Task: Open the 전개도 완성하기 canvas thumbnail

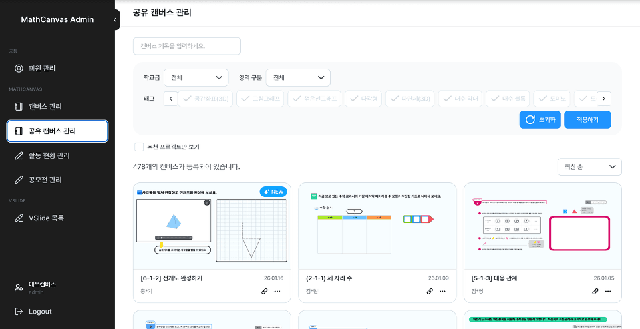Action: coord(212,226)
